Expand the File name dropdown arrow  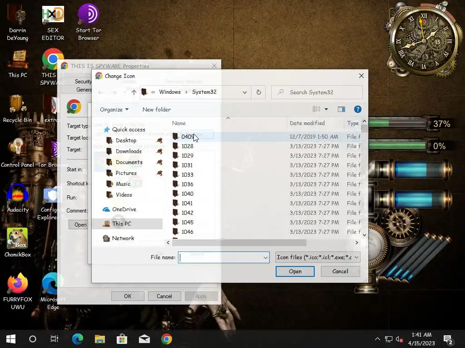click(265, 257)
